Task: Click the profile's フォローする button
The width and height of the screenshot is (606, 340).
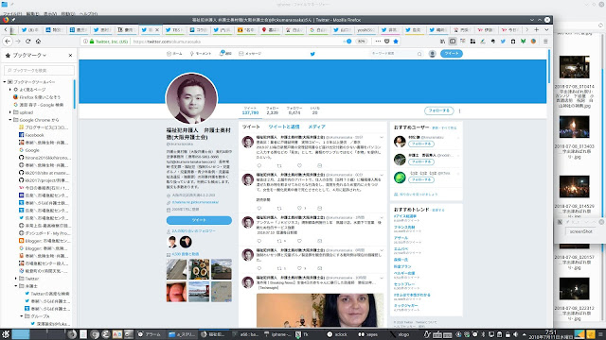Action: (x=439, y=110)
